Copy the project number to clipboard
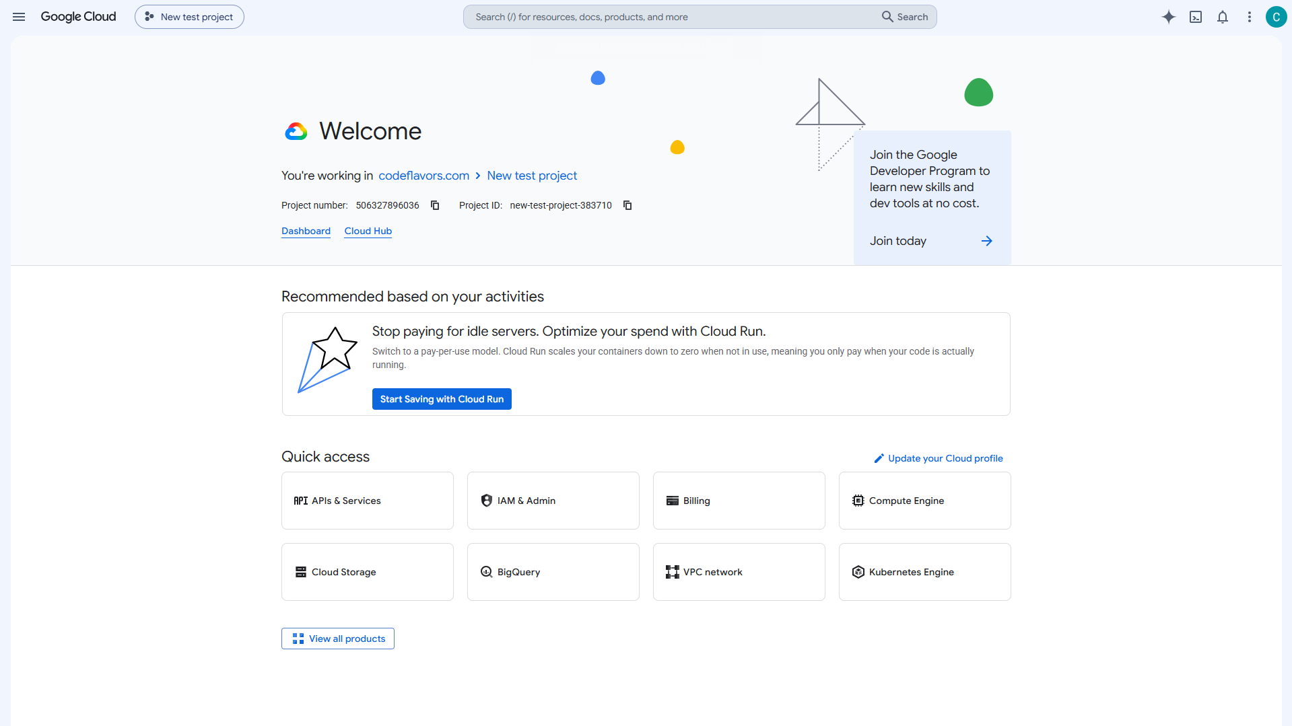1292x726 pixels. (x=435, y=205)
